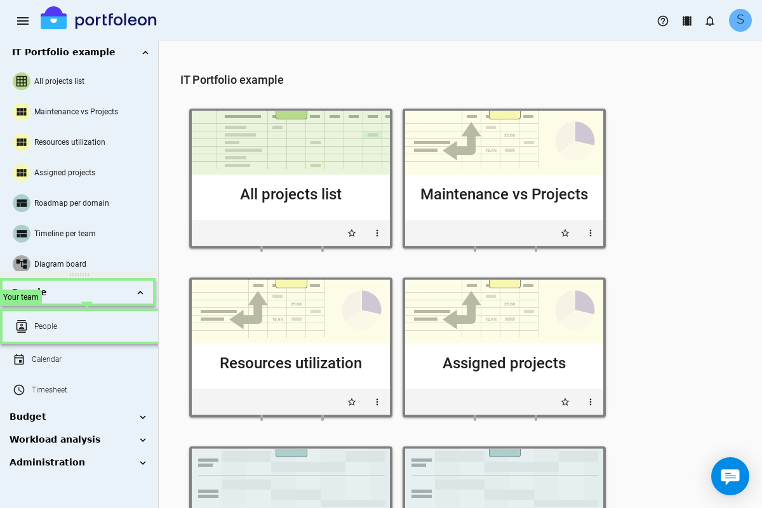The image size is (762, 508).
Task: Star the Resources utilization card
Action: click(x=352, y=402)
